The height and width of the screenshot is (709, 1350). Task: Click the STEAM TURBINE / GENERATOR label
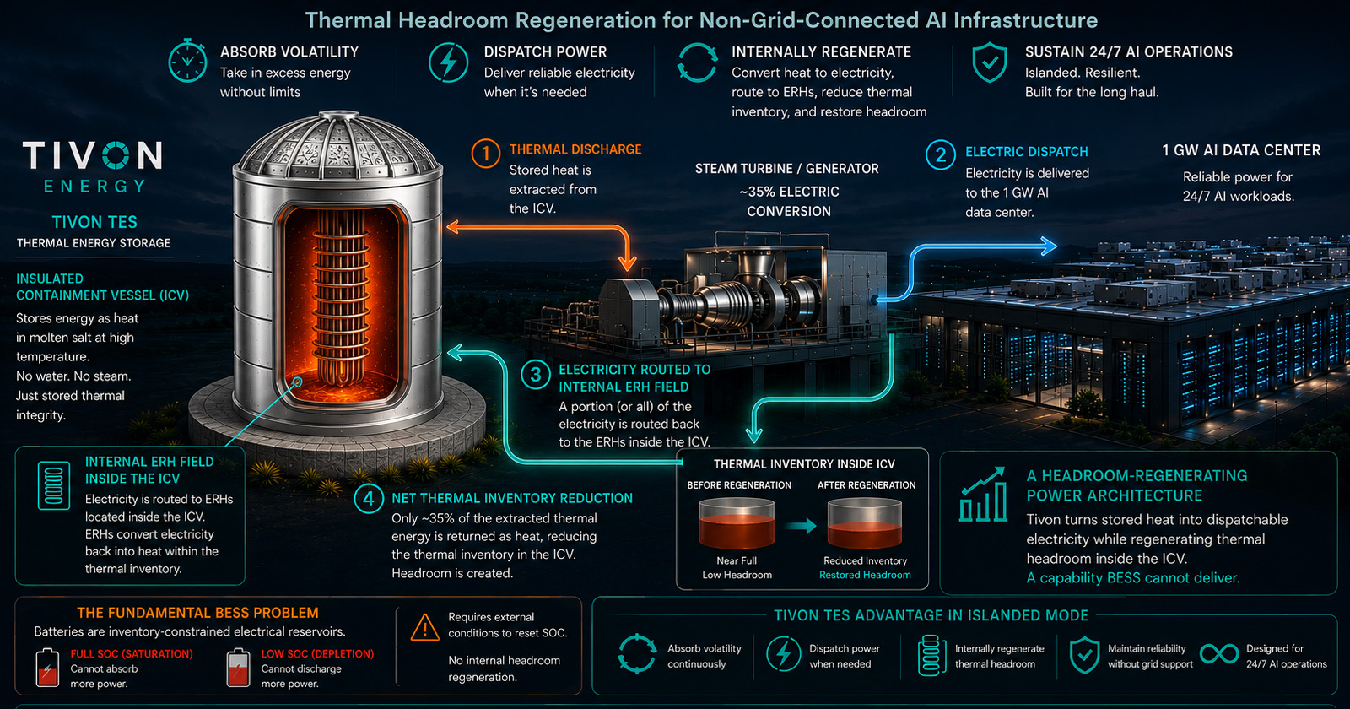[x=787, y=169]
